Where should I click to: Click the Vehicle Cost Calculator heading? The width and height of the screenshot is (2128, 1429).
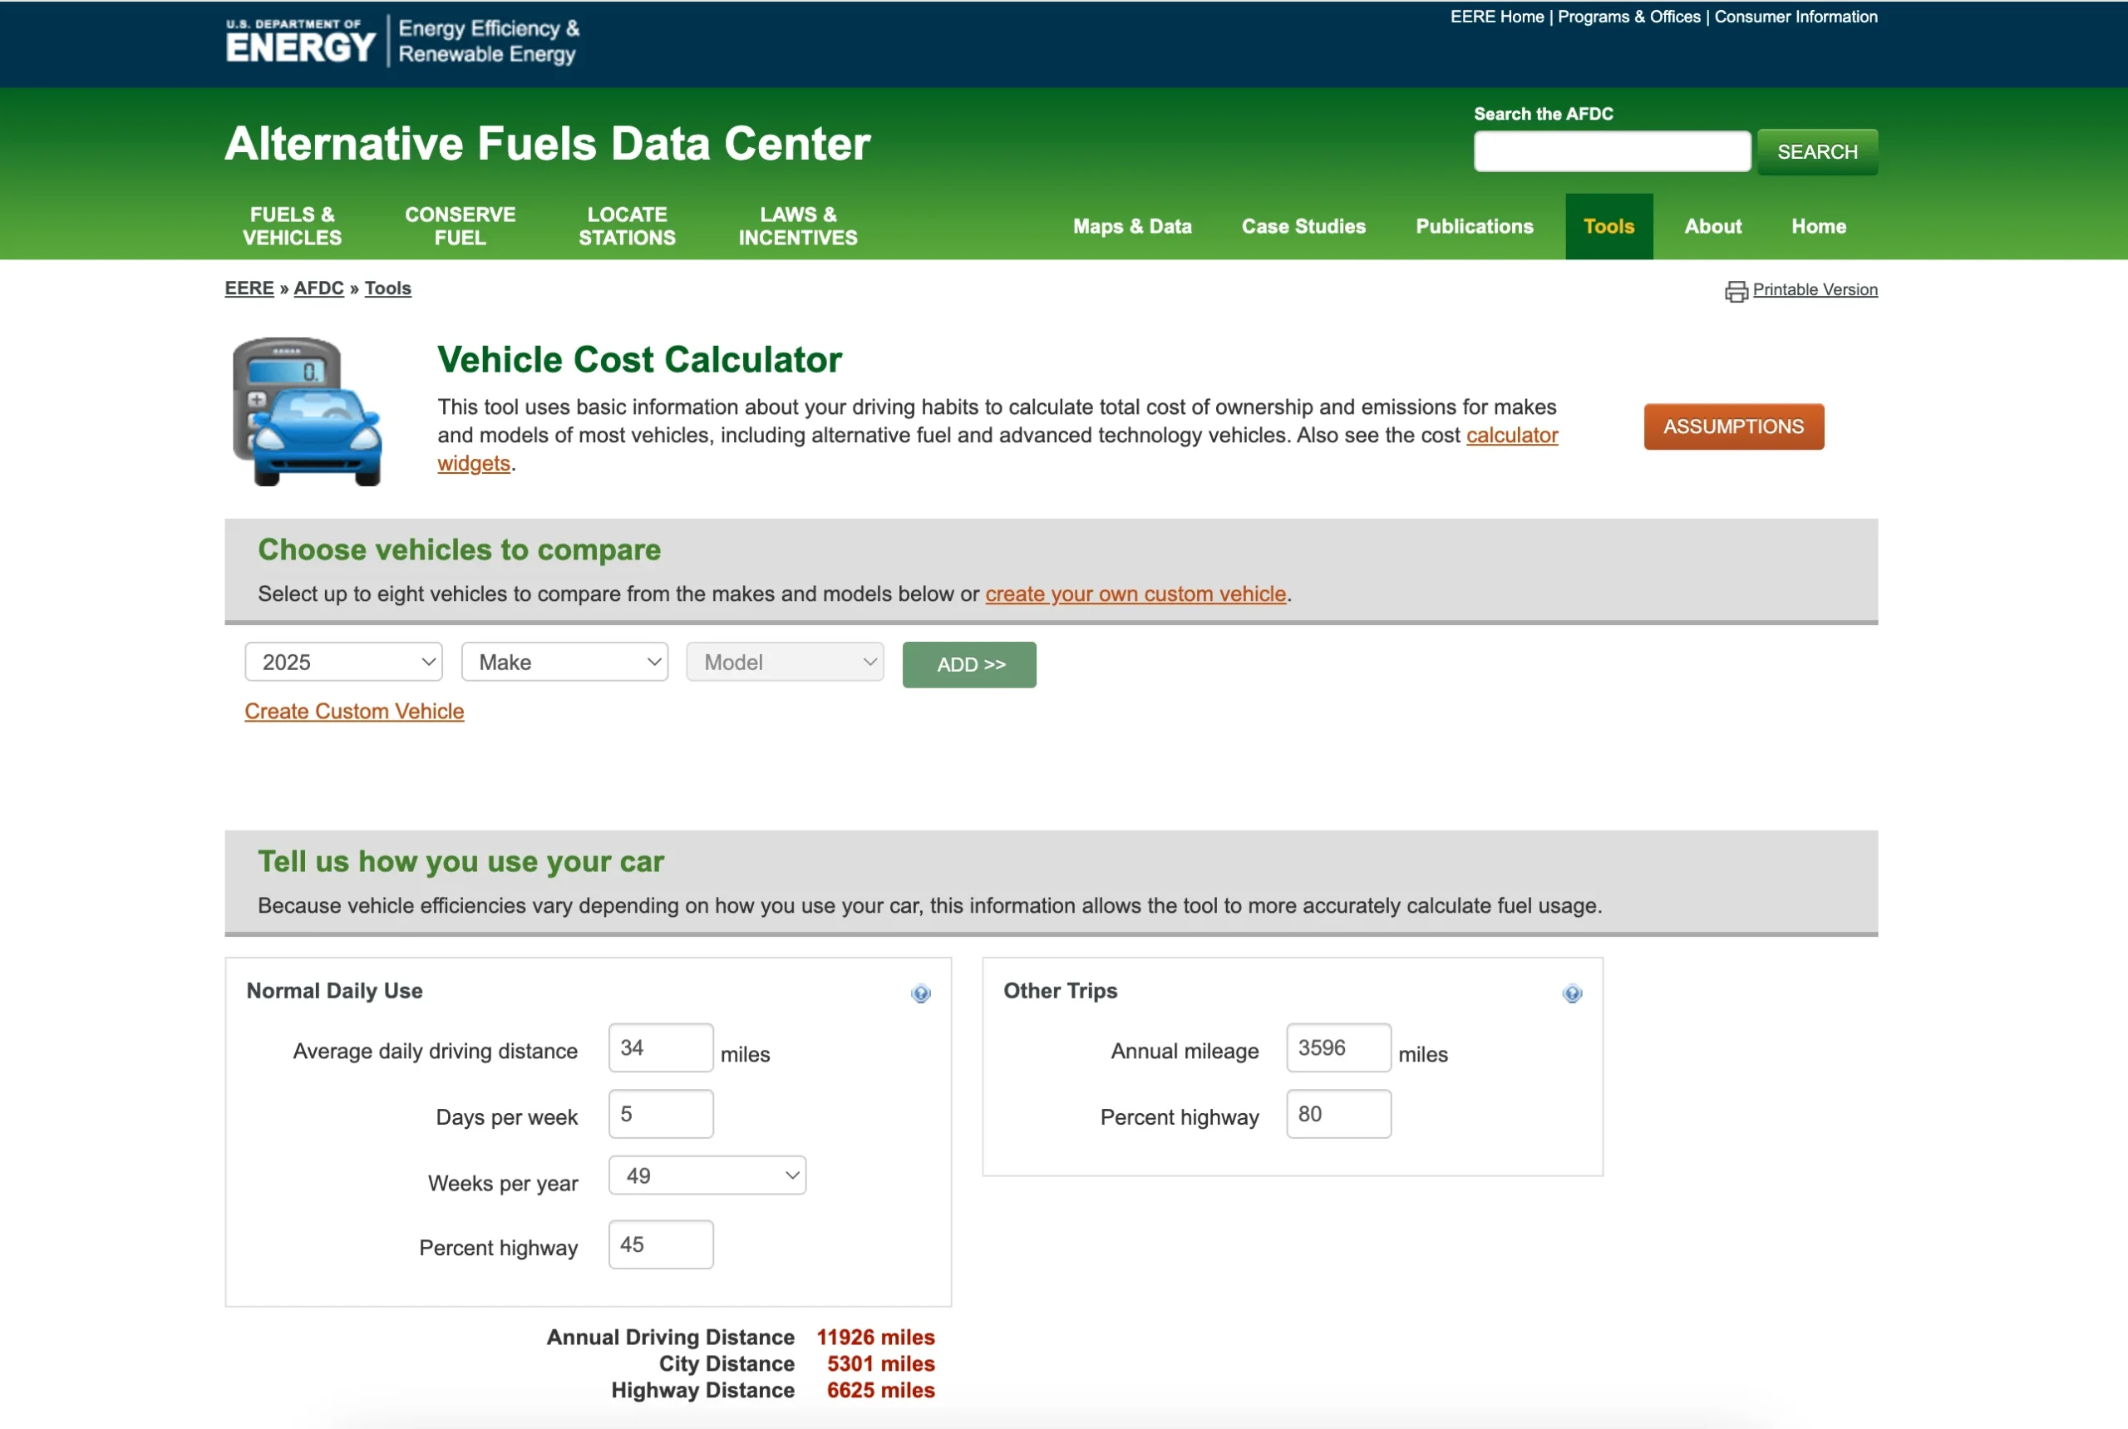point(639,359)
